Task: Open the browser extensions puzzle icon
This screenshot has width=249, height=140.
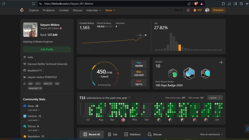Action: click(223, 4)
